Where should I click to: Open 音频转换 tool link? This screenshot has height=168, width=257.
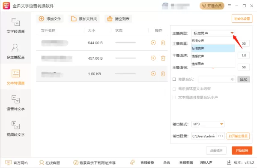[x=147, y=163]
